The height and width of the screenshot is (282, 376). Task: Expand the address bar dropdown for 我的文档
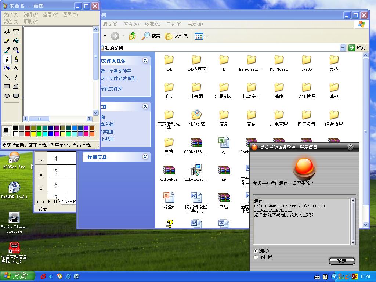(343, 48)
